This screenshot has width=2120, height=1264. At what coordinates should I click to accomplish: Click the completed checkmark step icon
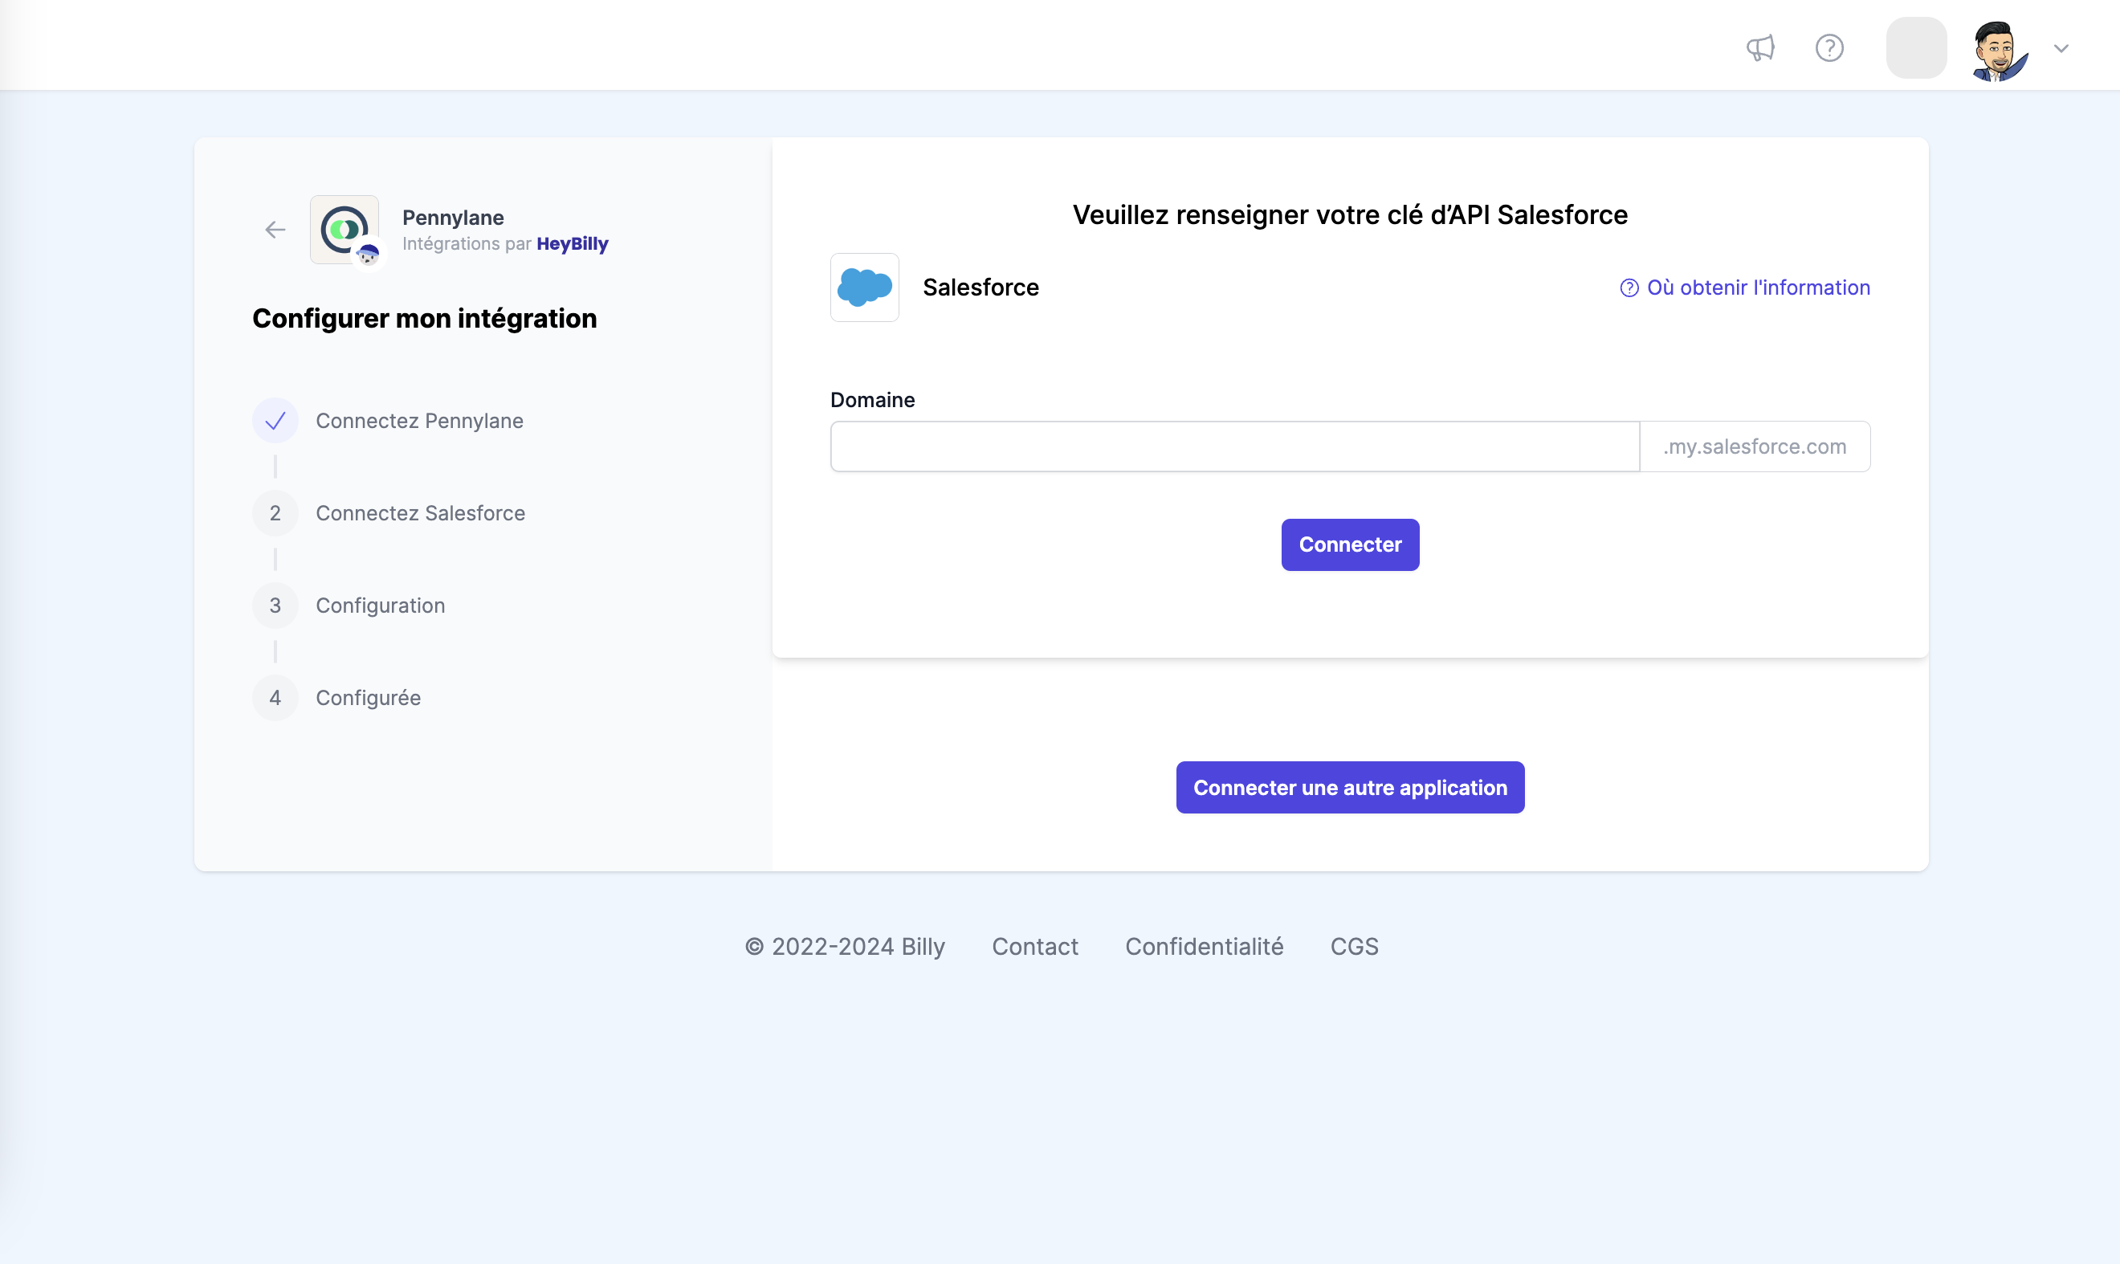click(275, 421)
